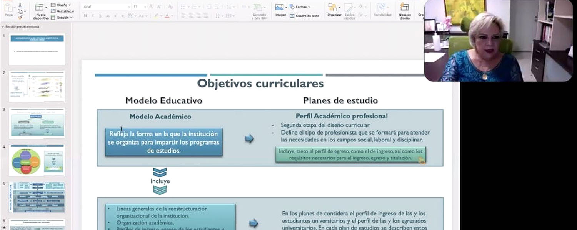Open character spacing AV options
The image size is (577, 230).
pyautogui.click(x=132, y=16)
